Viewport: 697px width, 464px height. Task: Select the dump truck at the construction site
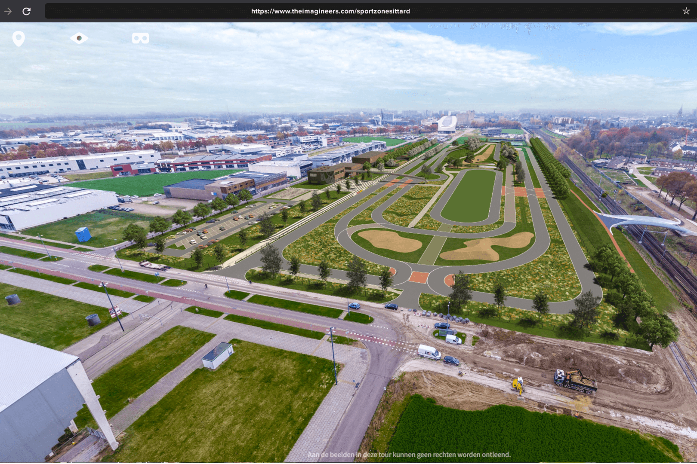pyautogui.click(x=575, y=381)
